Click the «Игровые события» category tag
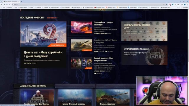Image resolution: width=189 pixels, height=106 pixels. click(99, 71)
